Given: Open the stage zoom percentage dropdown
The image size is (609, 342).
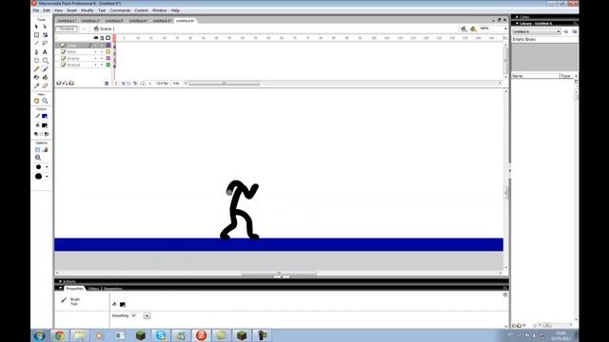Looking at the screenshot, I should (505, 28).
